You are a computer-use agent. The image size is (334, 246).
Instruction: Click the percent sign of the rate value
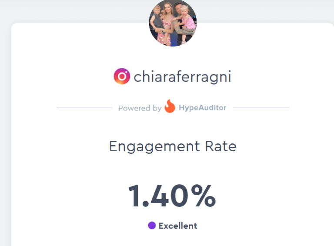(204, 196)
